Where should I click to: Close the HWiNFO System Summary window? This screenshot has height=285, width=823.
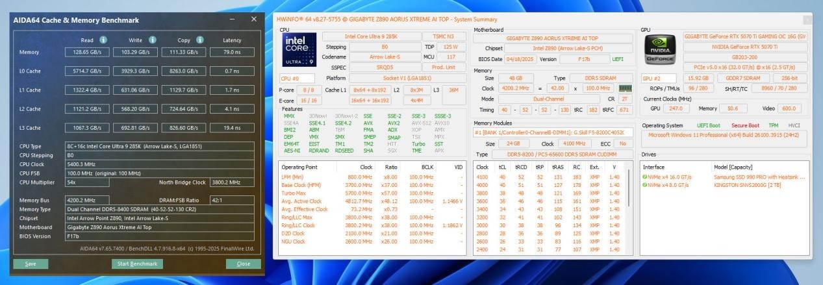[807, 19]
